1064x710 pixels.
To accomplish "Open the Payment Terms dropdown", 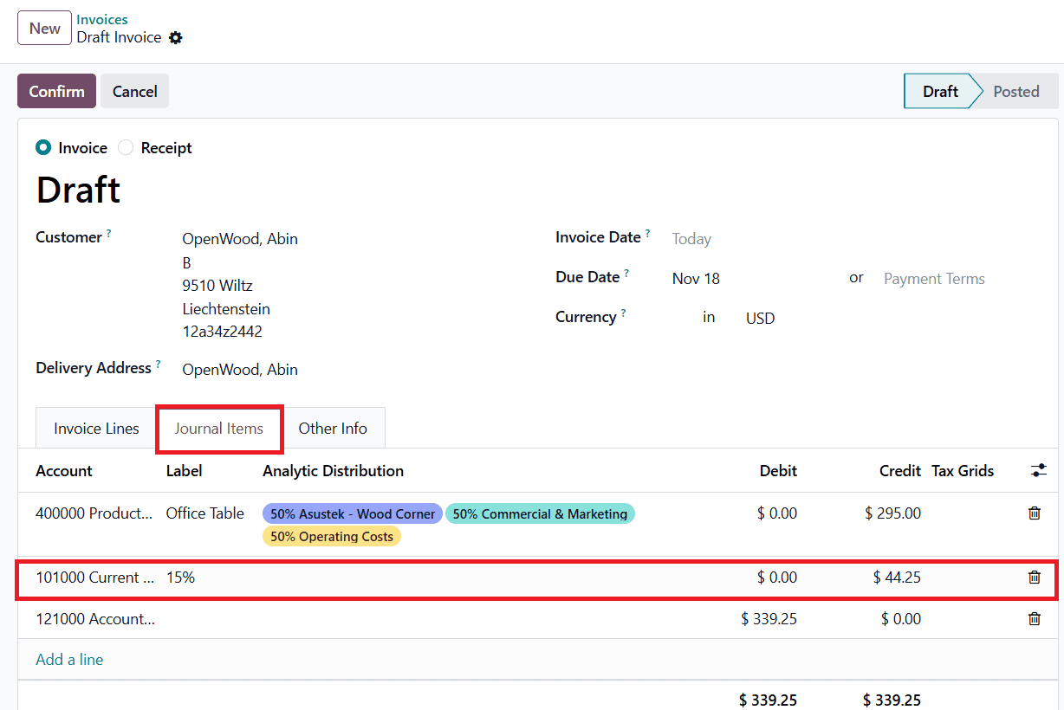I will [933, 278].
